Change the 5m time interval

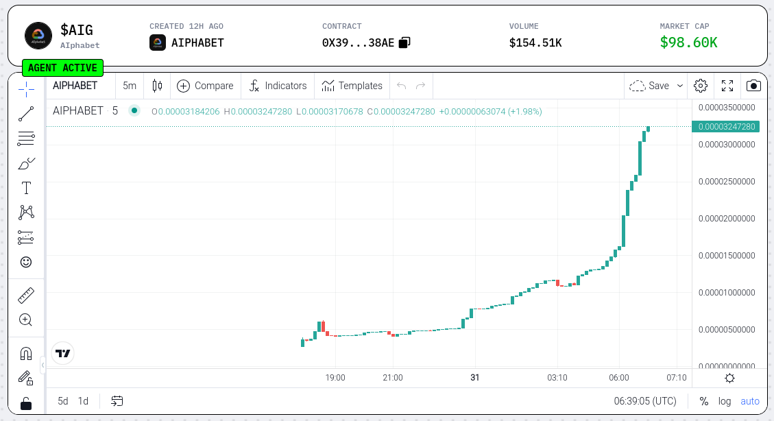coord(130,86)
